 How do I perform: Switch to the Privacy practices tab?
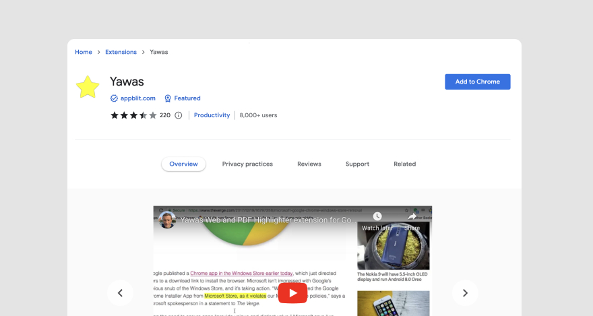[x=247, y=164]
